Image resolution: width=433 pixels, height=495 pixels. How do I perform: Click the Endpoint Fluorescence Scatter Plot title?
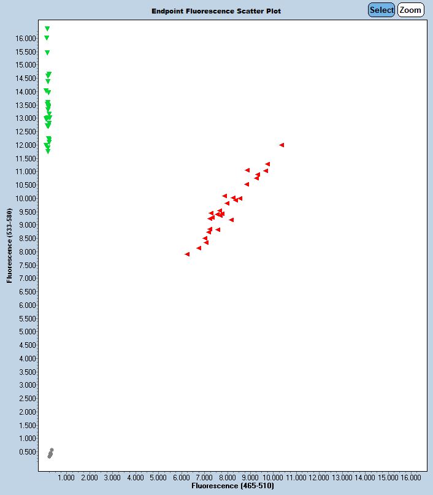(216, 11)
